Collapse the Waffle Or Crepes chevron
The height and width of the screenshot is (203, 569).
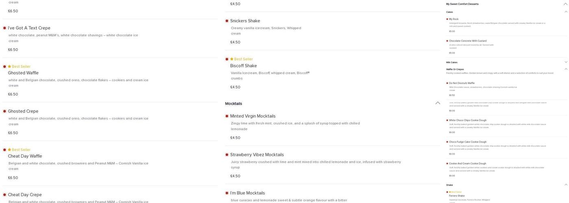pos(566,69)
